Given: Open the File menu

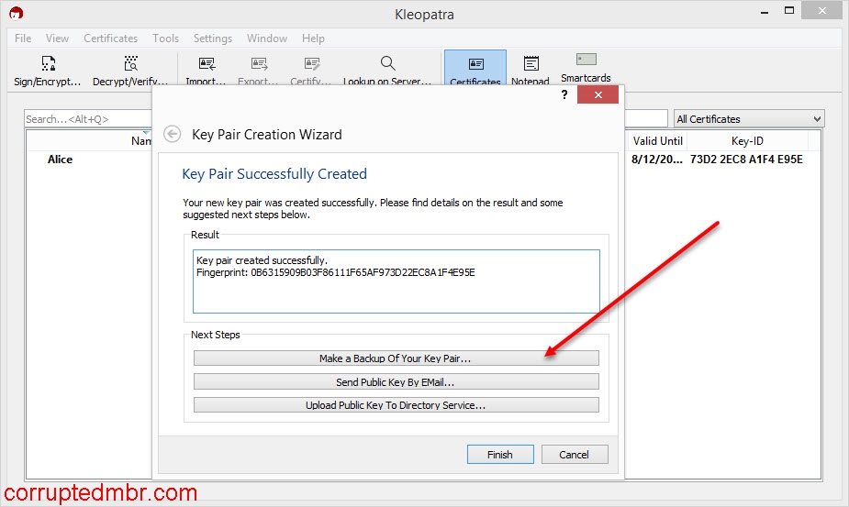Looking at the screenshot, I should tap(23, 39).
